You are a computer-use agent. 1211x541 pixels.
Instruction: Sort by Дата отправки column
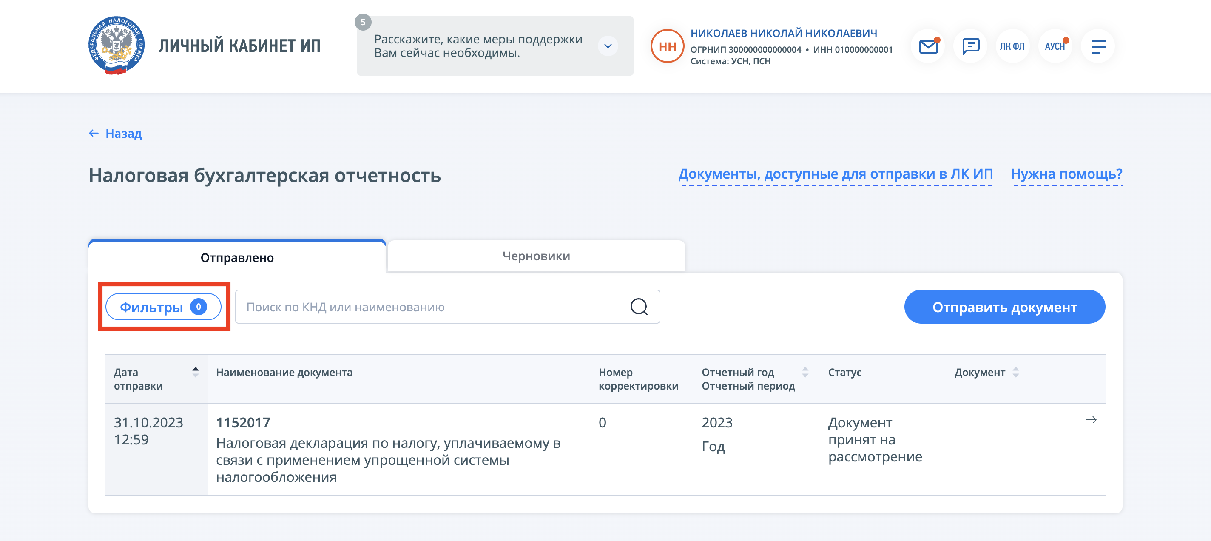[x=196, y=372]
